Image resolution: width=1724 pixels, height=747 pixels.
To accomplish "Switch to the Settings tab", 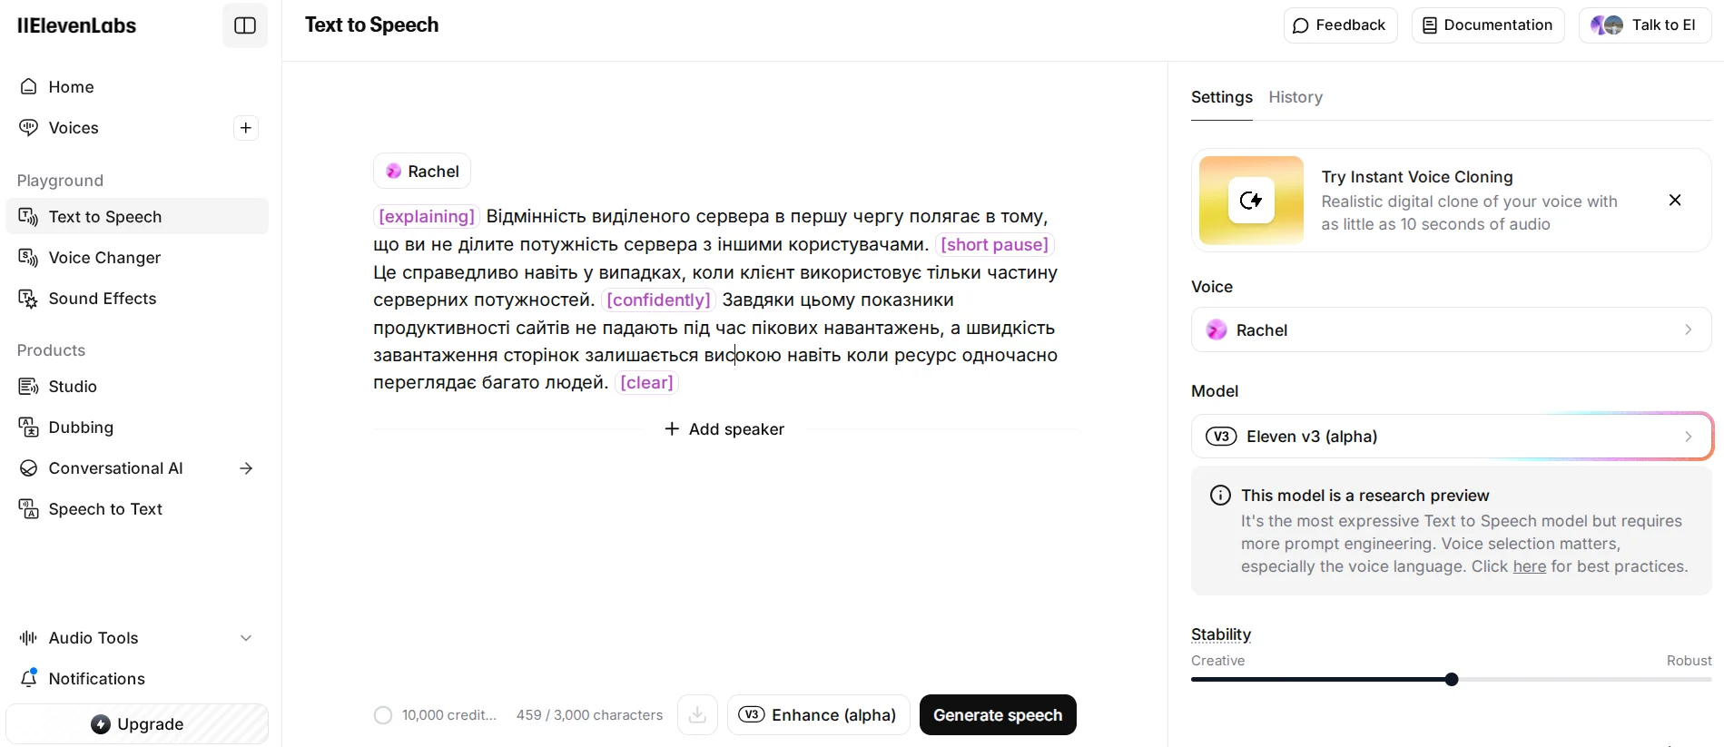I will 1221,97.
